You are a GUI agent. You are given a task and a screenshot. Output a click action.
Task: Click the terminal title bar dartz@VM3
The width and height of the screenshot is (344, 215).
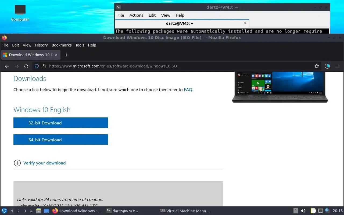click(222, 7)
